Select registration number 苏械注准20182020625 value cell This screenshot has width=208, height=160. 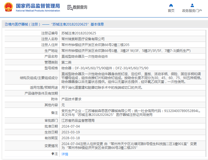[x=133, y=33]
